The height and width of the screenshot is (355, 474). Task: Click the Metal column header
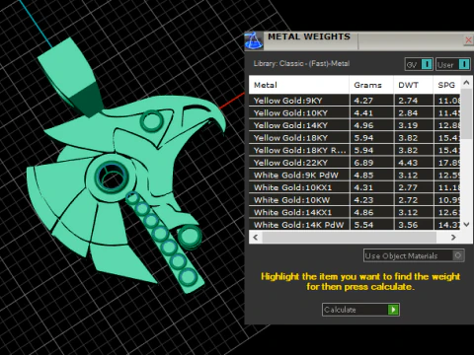click(x=299, y=85)
